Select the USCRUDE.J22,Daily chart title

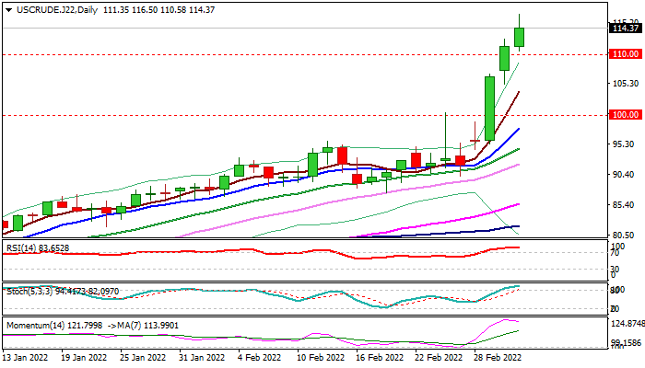57,10
